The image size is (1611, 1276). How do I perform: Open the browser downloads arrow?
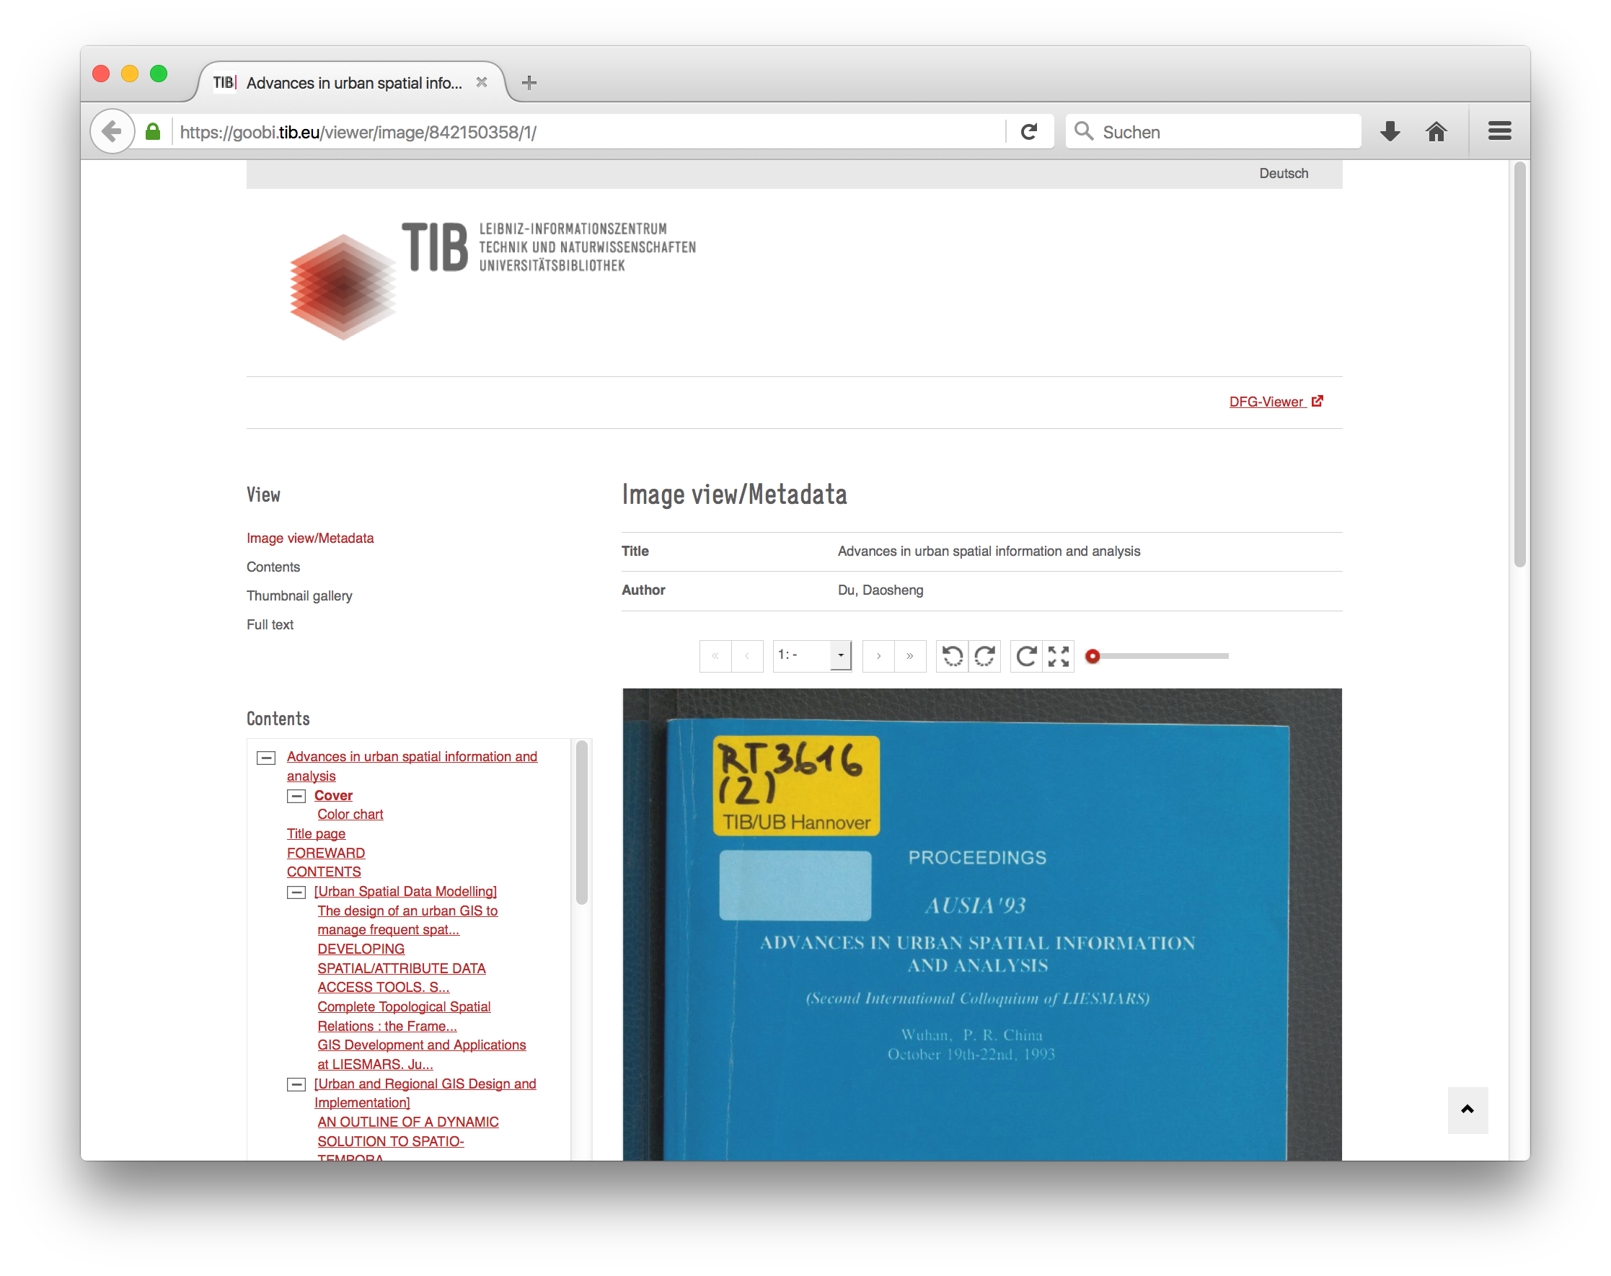pos(1390,131)
